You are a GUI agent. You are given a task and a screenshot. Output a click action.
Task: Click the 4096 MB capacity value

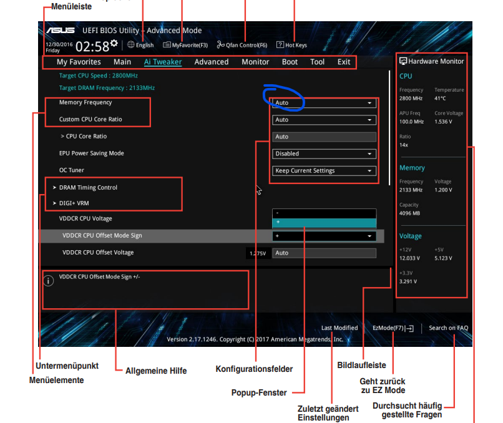point(409,213)
